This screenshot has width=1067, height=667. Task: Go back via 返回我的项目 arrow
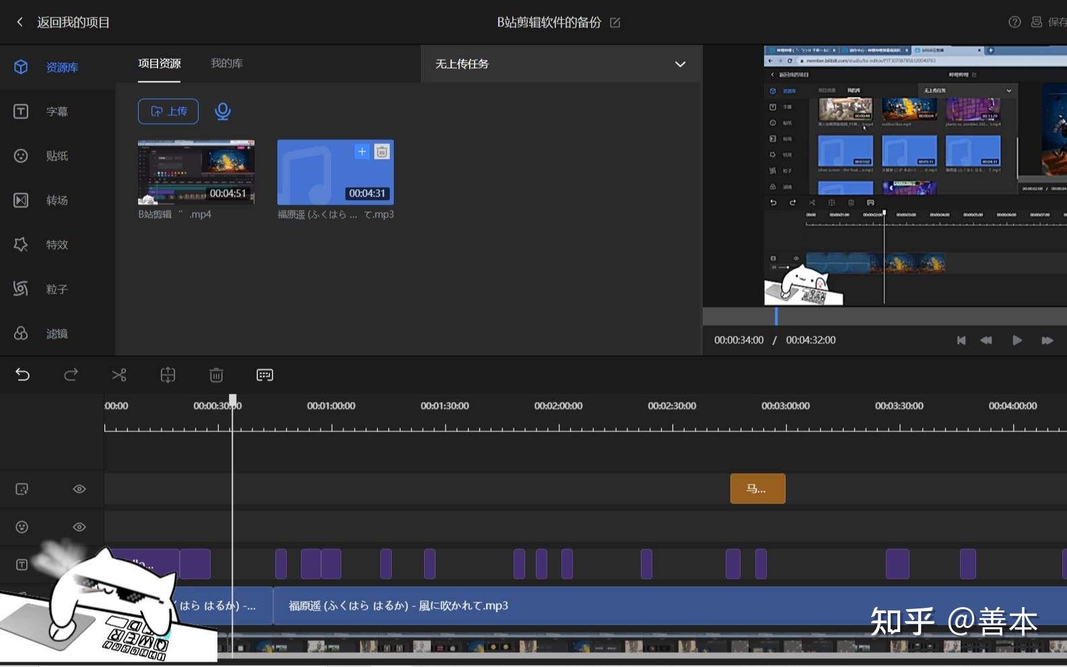[20, 22]
